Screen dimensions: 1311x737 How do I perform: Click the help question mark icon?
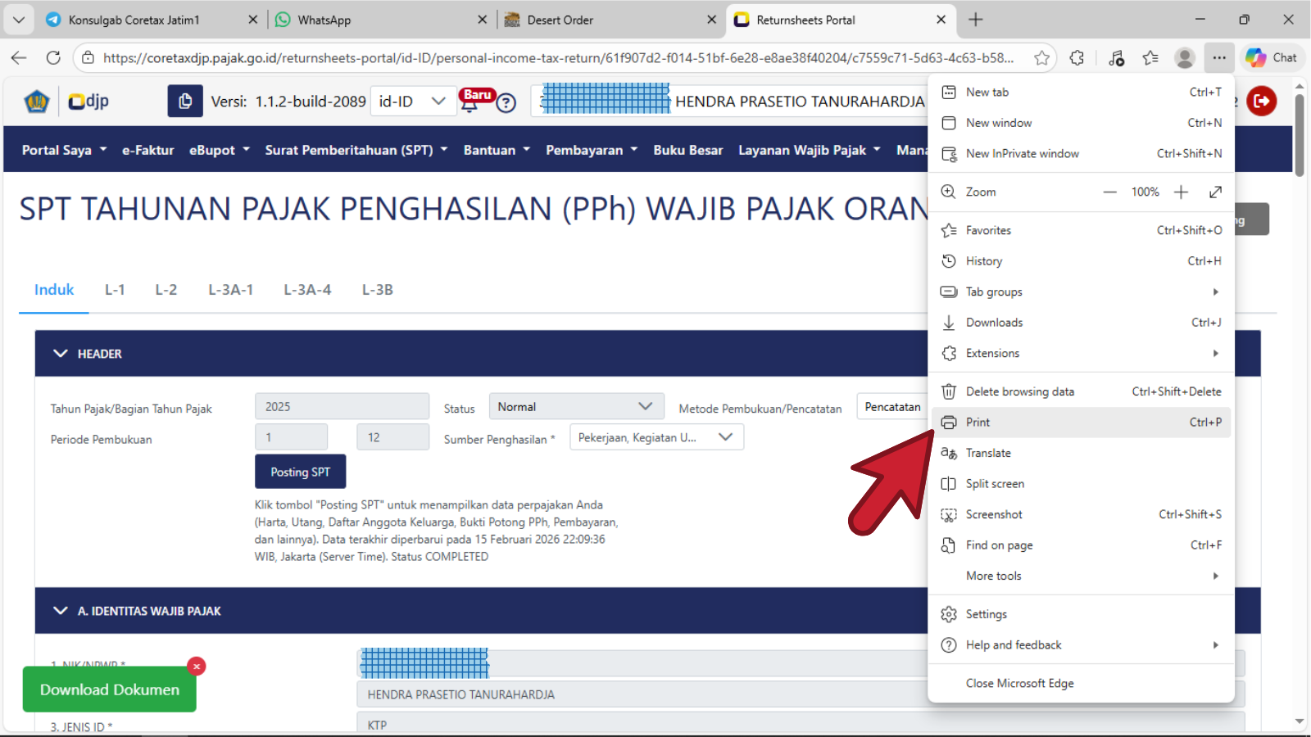tap(506, 103)
